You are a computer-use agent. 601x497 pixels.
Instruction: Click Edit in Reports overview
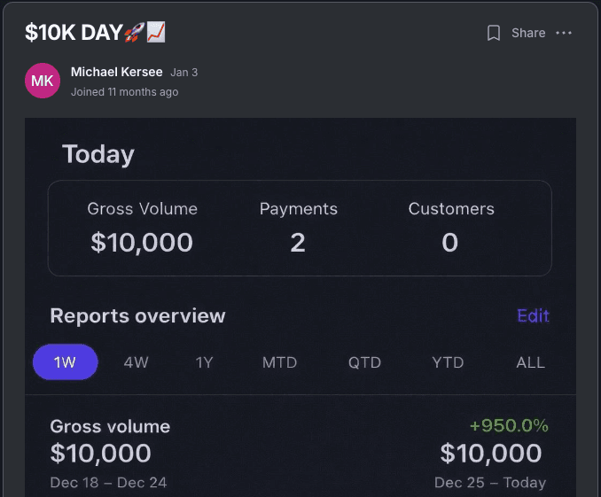point(533,315)
